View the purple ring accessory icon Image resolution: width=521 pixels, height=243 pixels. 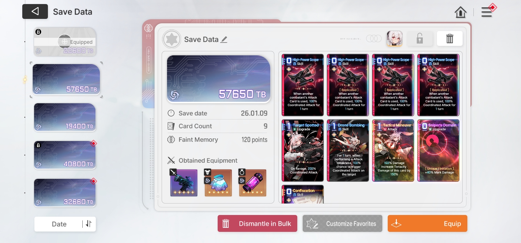pyautogui.click(x=253, y=183)
